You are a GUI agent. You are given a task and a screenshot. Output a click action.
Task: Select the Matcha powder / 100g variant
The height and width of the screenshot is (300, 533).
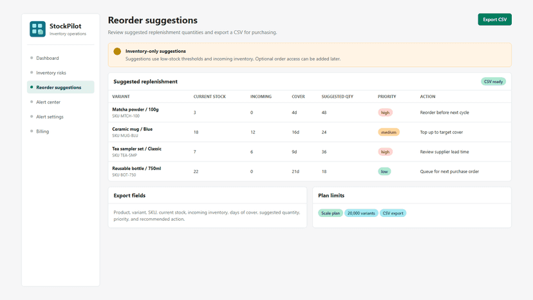(x=135, y=109)
